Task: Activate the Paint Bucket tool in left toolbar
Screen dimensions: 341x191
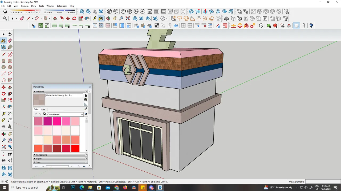Action: (3, 41)
